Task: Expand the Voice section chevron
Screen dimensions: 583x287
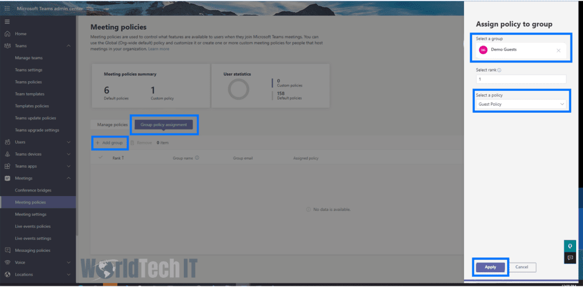Action: [68, 263]
